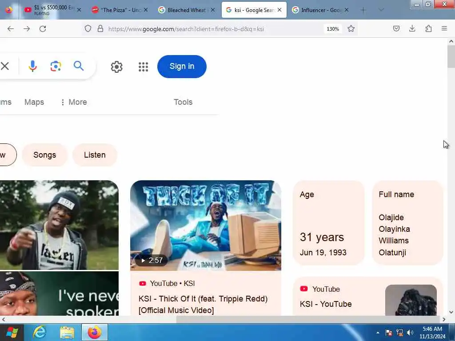The height and width of the screenshot is (341, 455).
Task: Click the vertical scrollbar thumb
Action: pos(451,56)
